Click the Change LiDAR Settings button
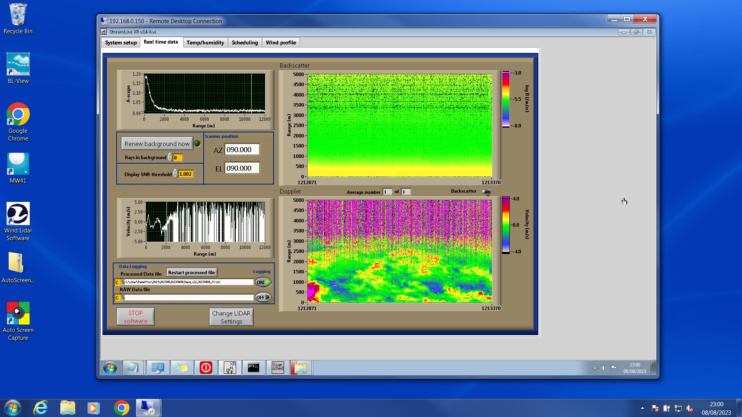Image resolution: width=742 pixels, height=417 pixels. pos(231,317)
